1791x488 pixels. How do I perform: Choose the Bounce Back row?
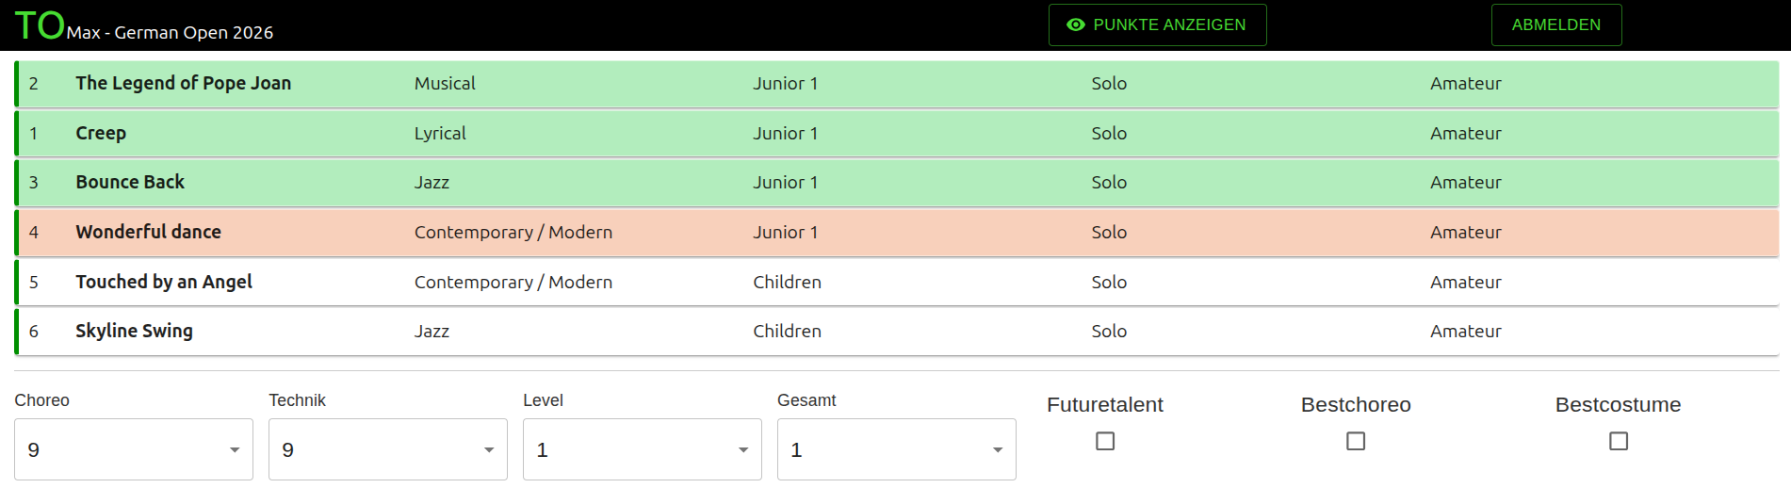tap(130, 183)
